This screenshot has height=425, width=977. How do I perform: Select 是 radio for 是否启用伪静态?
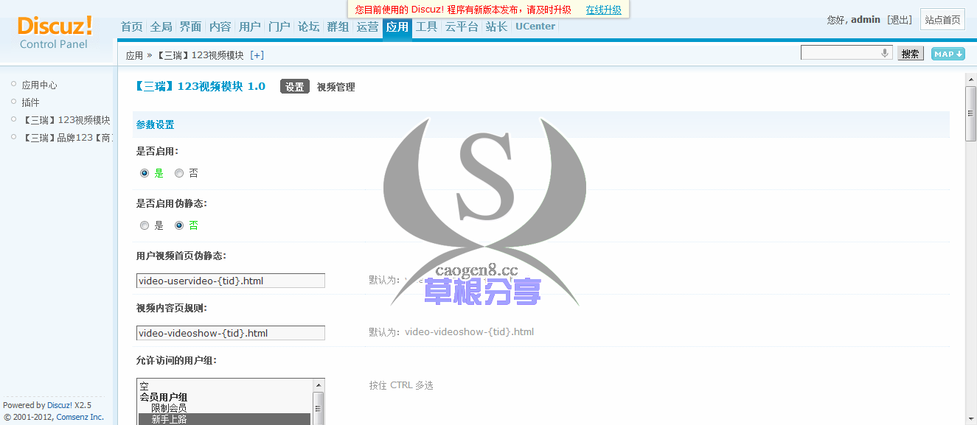click(145, 226)
